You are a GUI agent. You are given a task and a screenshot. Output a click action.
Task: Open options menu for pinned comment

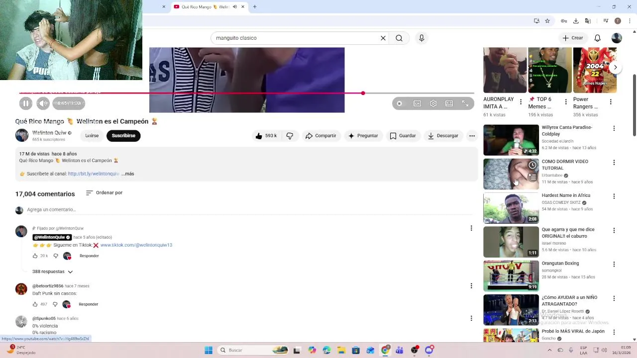click(471, 228)
